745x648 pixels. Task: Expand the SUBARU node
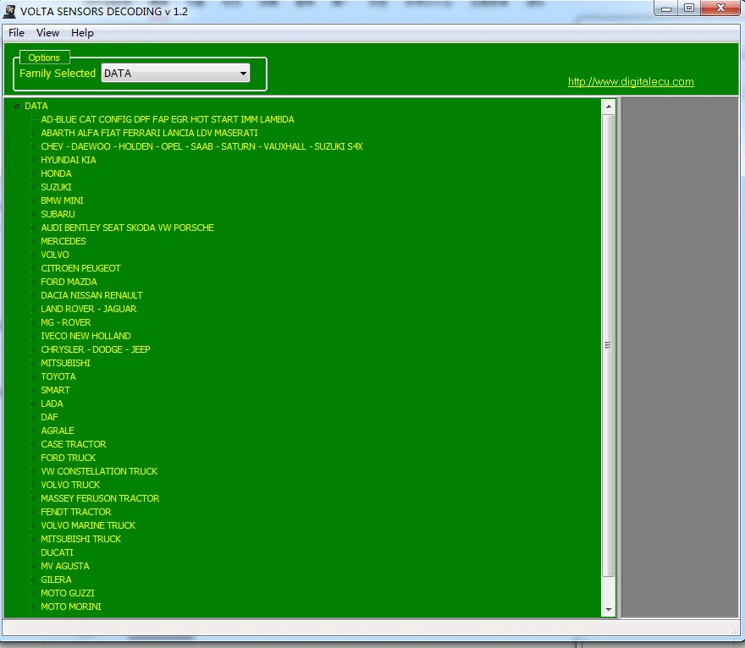[x=32, y=214]
